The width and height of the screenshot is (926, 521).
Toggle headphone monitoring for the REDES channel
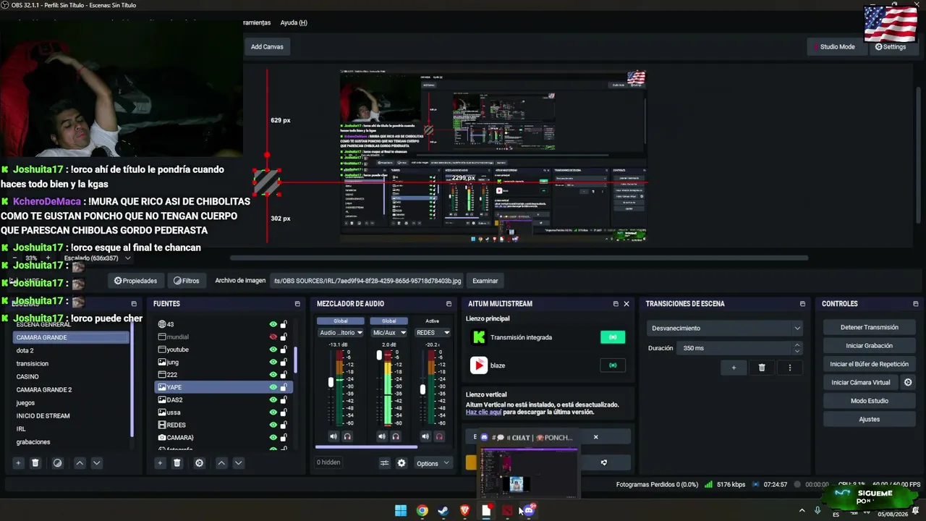click(x=439, y=436)
